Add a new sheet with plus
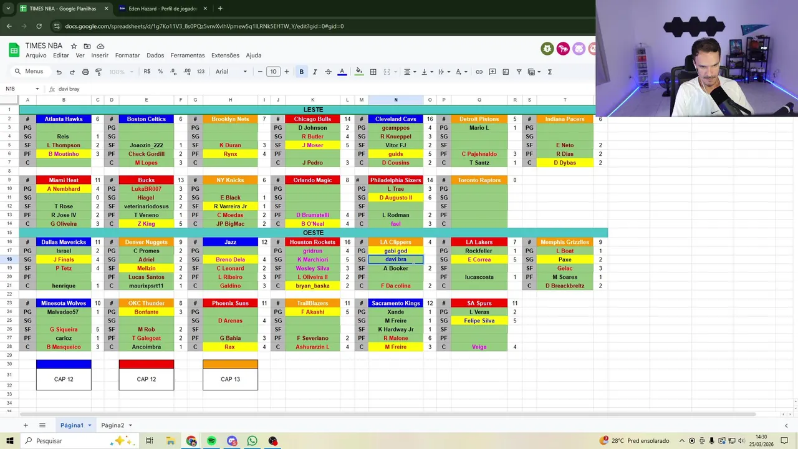This screenshot has width=798, height=449. (x=26, y=425)
